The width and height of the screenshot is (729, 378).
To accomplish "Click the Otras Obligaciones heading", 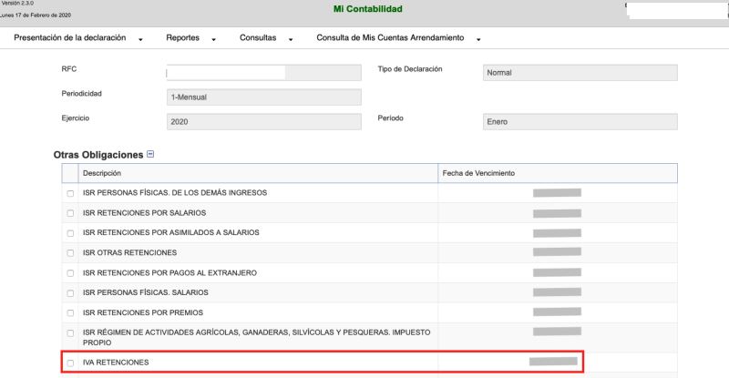I will click(x=98, y=155).
